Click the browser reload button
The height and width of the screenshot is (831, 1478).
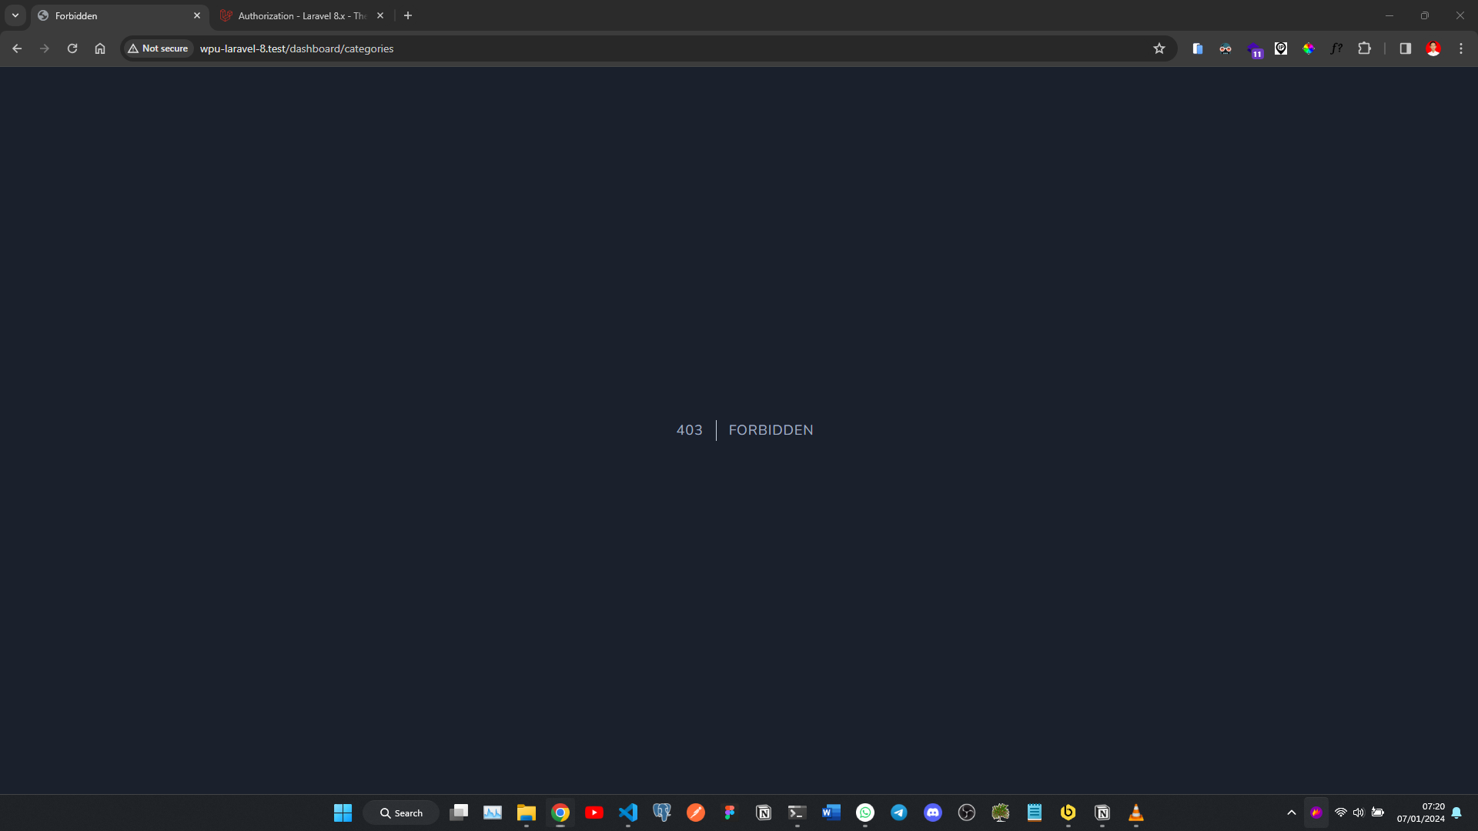tap(72, 48)
